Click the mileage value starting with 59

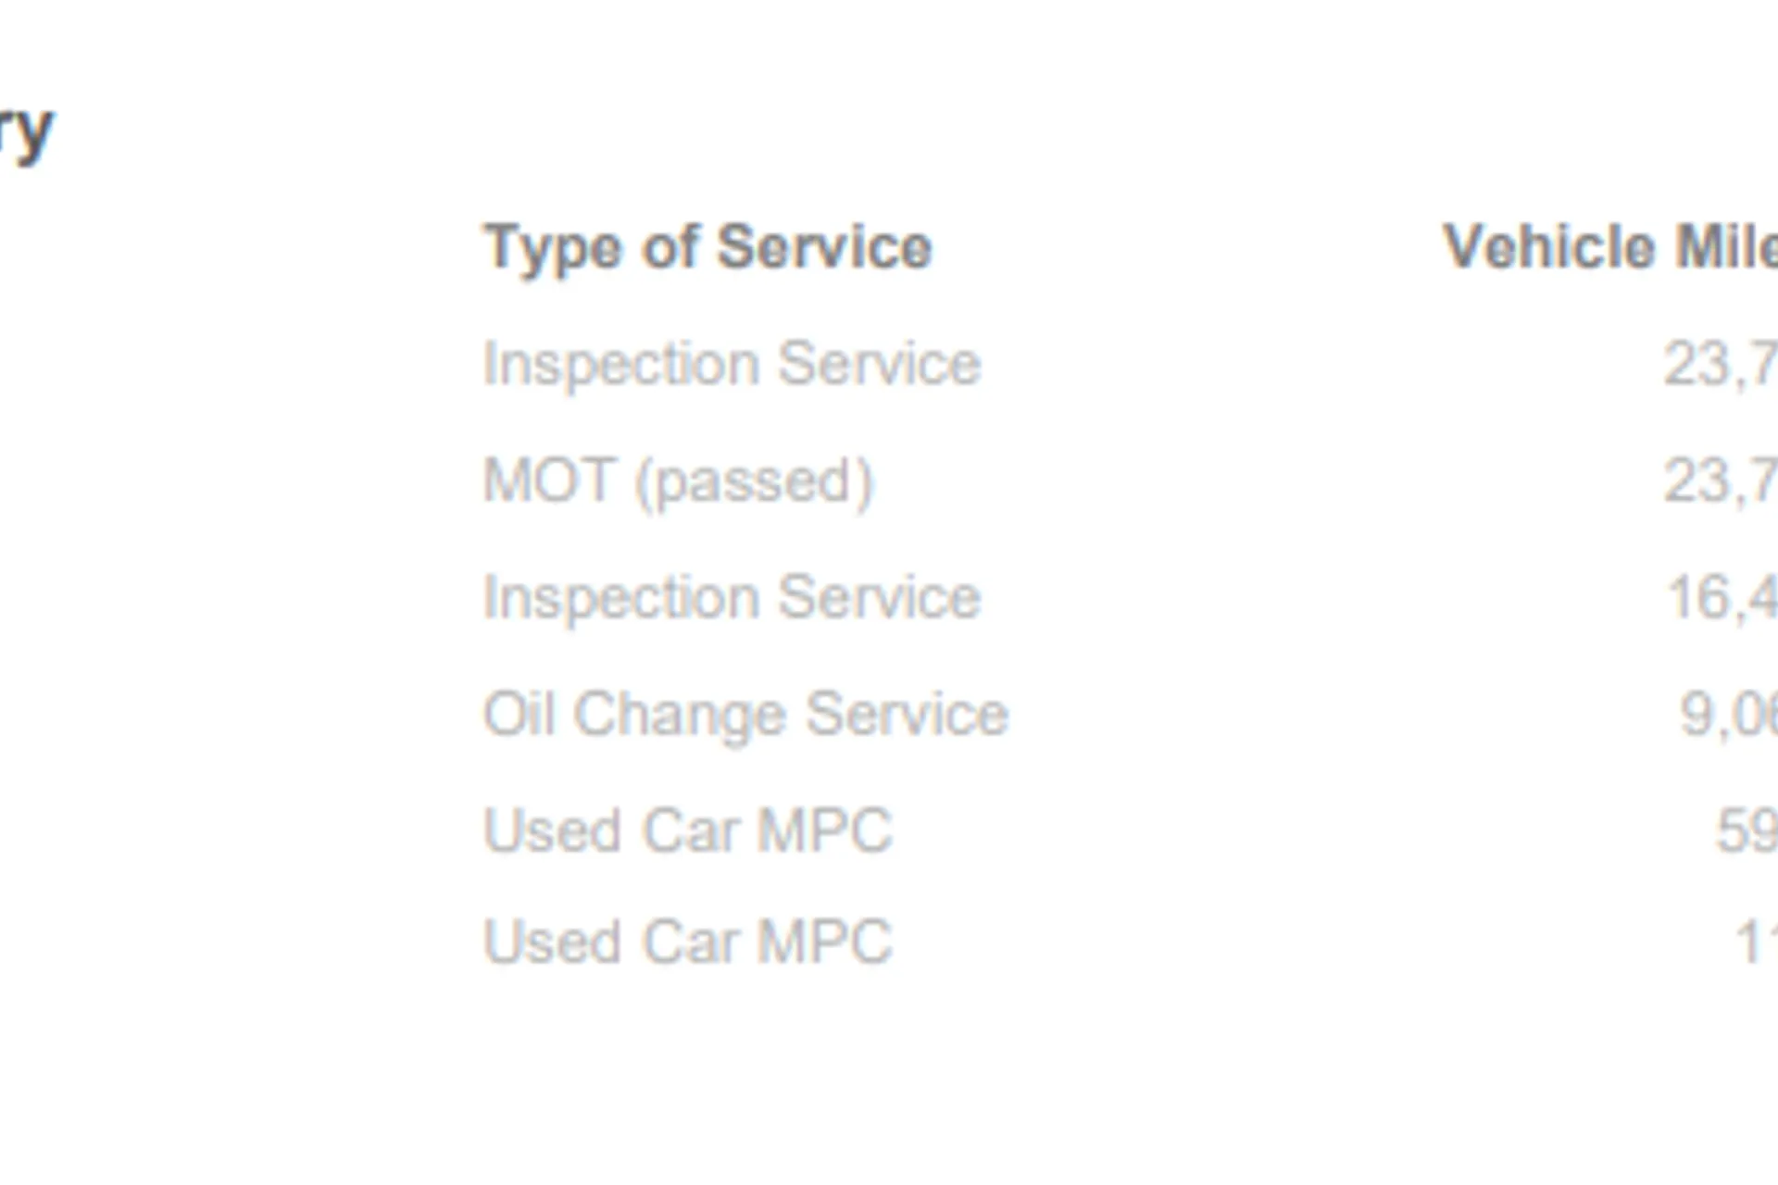tap(1747, 830)
